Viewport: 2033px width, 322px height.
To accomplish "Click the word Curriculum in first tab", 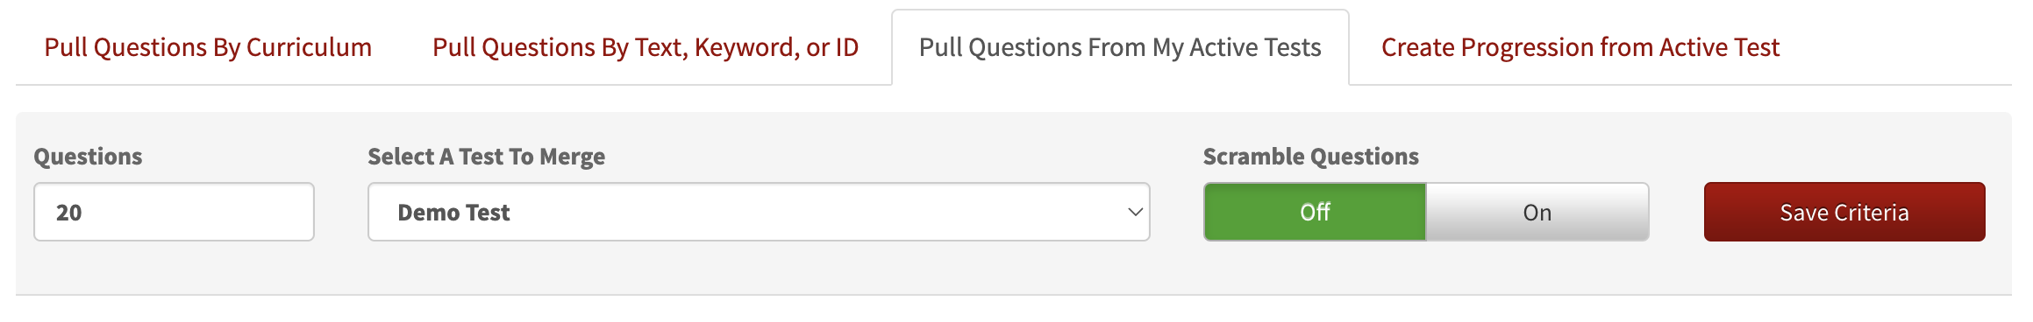I will pos(309,47).
